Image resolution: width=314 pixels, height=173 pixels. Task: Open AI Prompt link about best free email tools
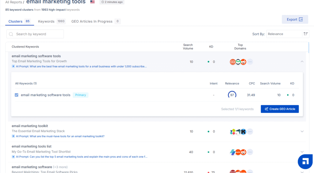point(81,67)
